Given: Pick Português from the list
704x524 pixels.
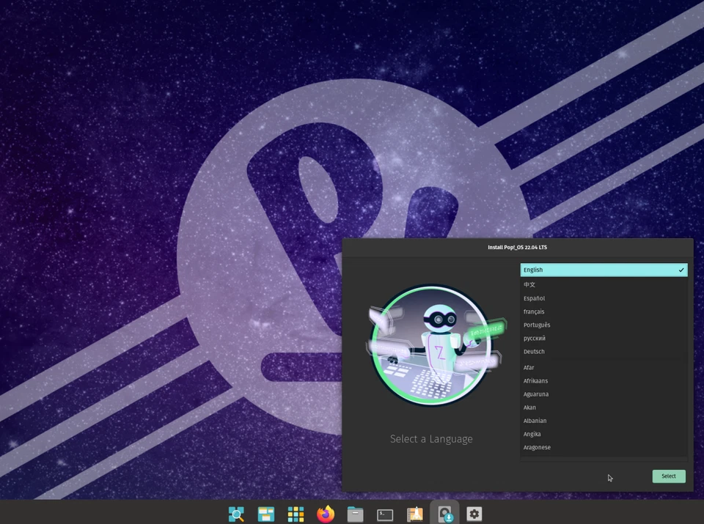Looking at the screenshot, I should click(536, 325).
